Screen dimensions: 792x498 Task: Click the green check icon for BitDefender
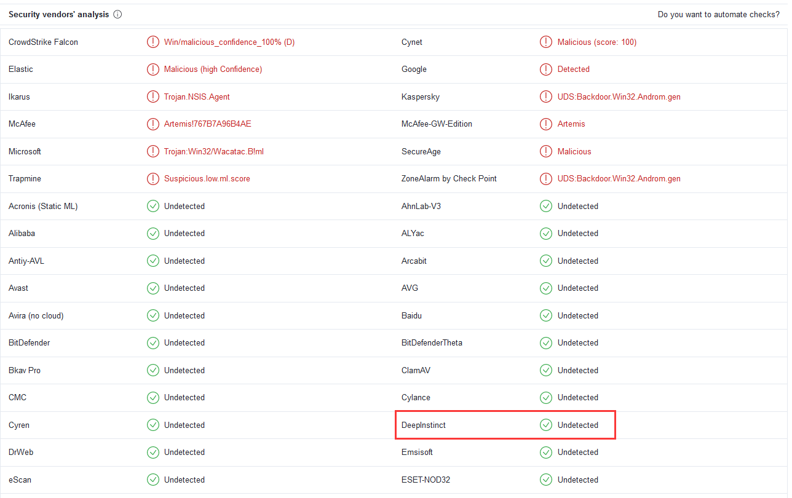click(x=152, y=343)
